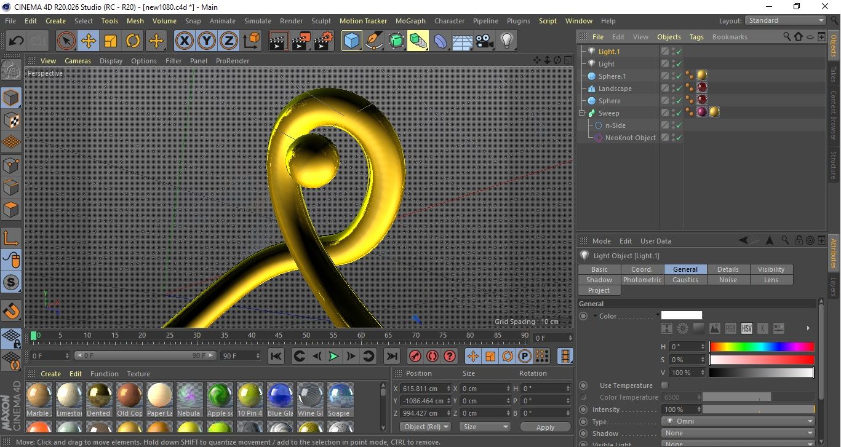The image size is (841, 447).
Task: Go to start of animation
Action: point(276,356)
